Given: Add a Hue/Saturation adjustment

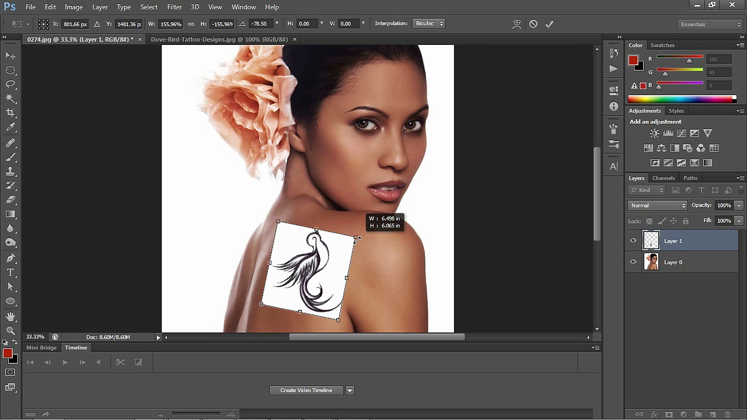Looking at the screenshot, I should [x=648, y=148].
